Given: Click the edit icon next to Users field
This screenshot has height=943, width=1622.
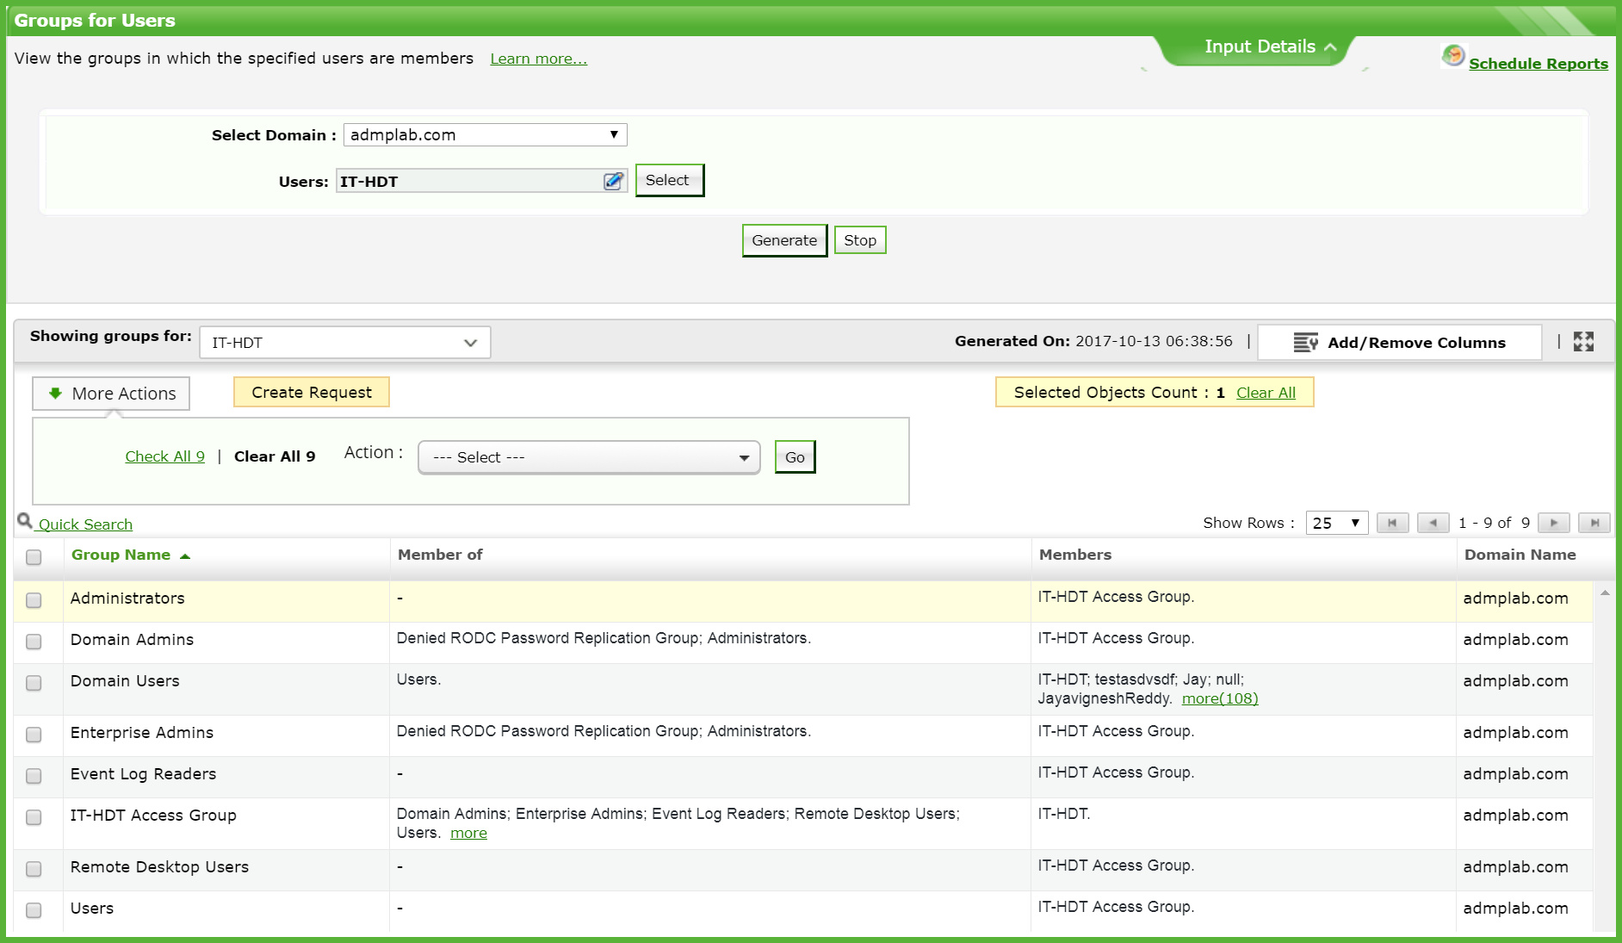Looking at the screenshot, I should (613, 181).
